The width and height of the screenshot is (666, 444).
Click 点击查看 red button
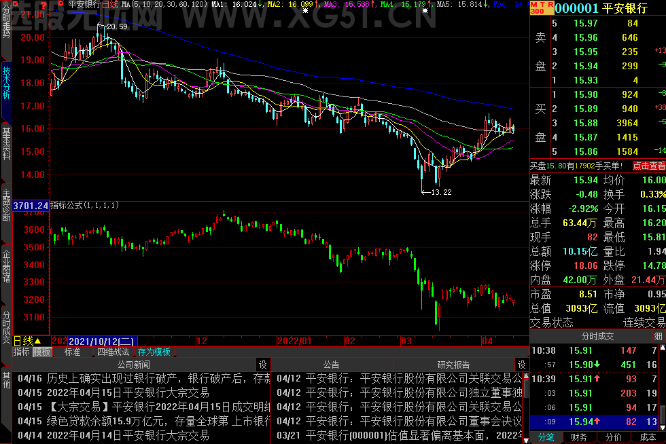tap(649, 166)
